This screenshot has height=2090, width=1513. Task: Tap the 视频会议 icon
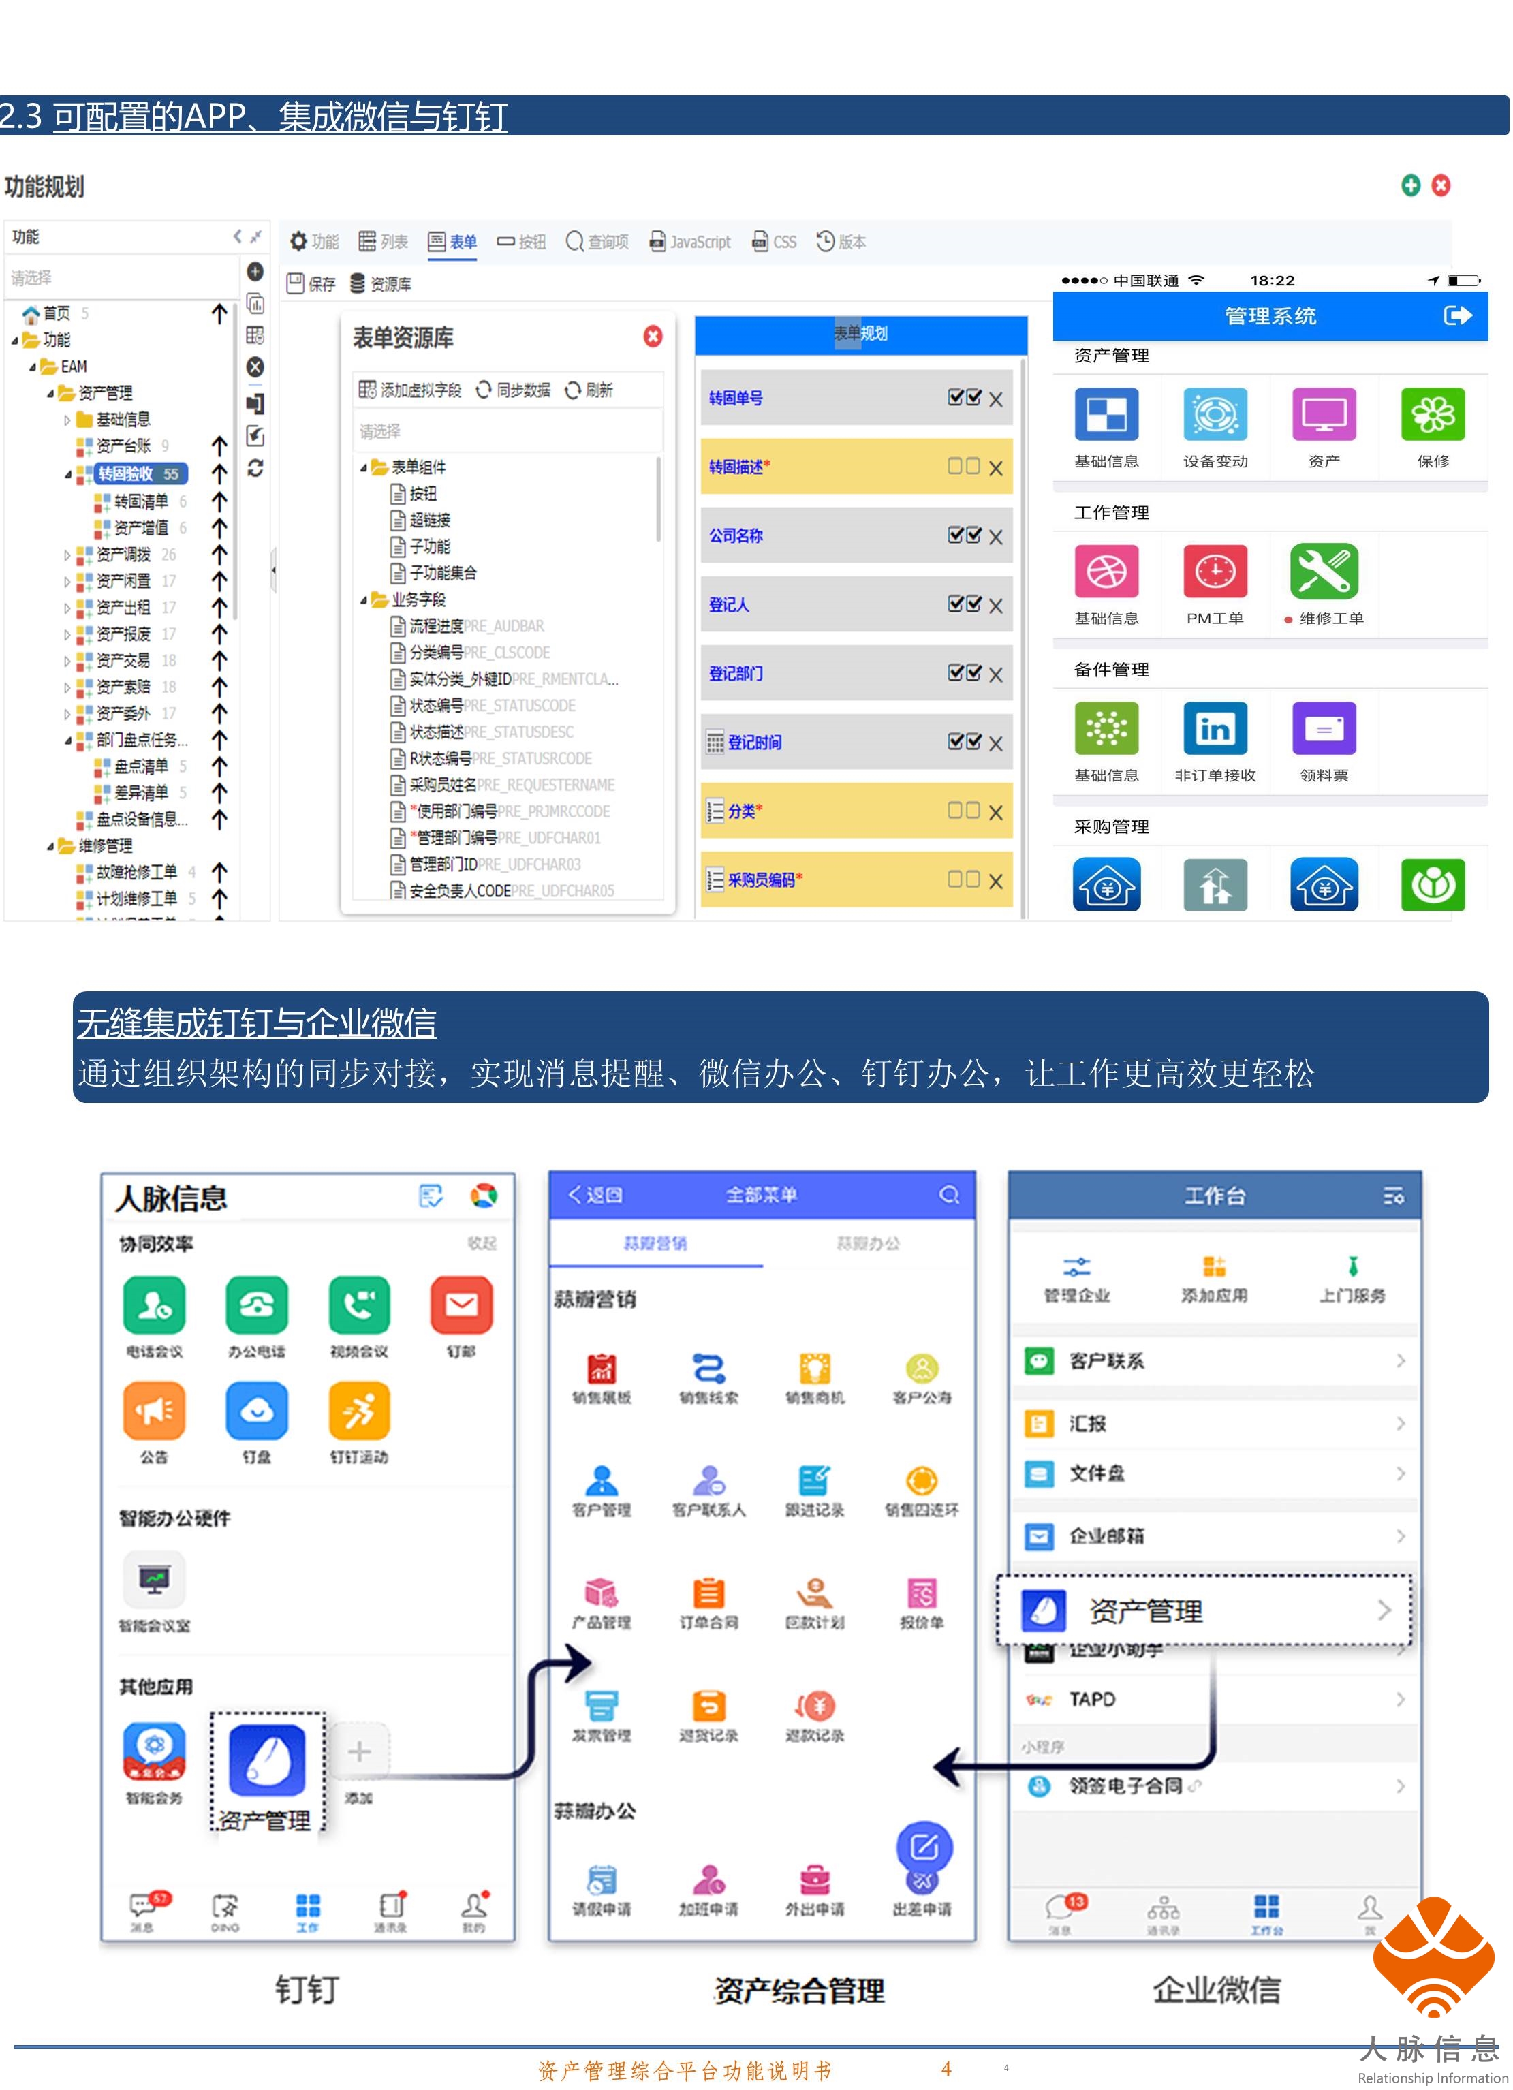(x=360, y=1304)
